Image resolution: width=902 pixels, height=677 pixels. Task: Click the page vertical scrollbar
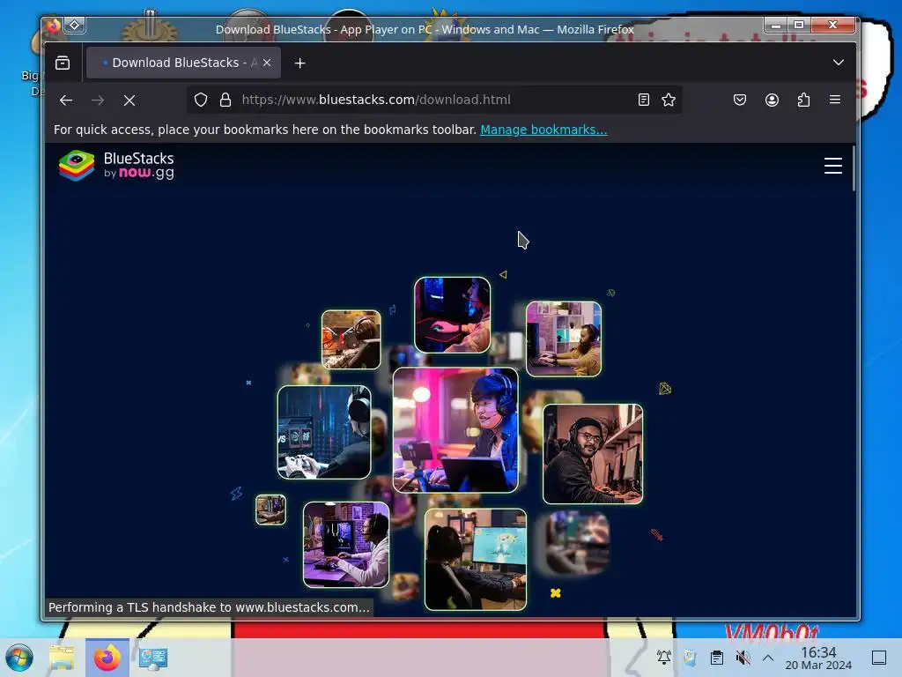[x=854, y=168]
